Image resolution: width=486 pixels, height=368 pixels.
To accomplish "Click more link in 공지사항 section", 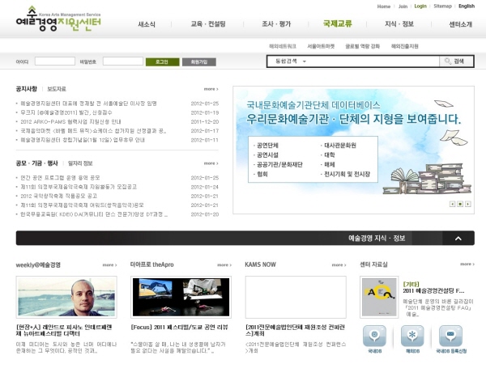I will point(211,89).
